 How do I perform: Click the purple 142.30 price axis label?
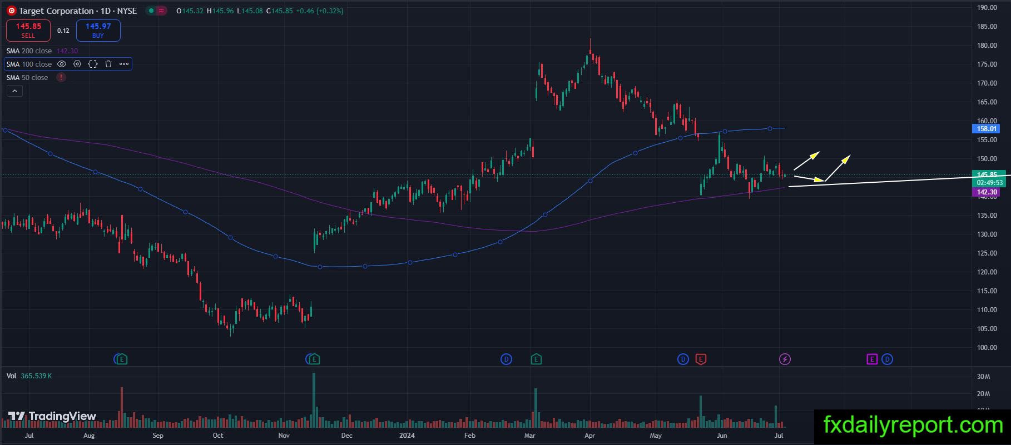pyautogui.click(x=987, y=192)
